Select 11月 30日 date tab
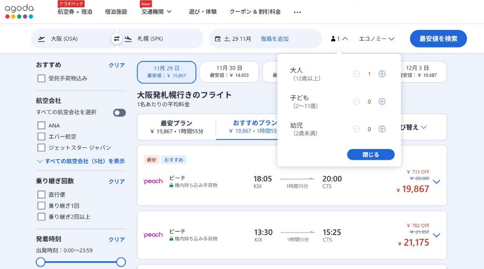 [229, 72]
